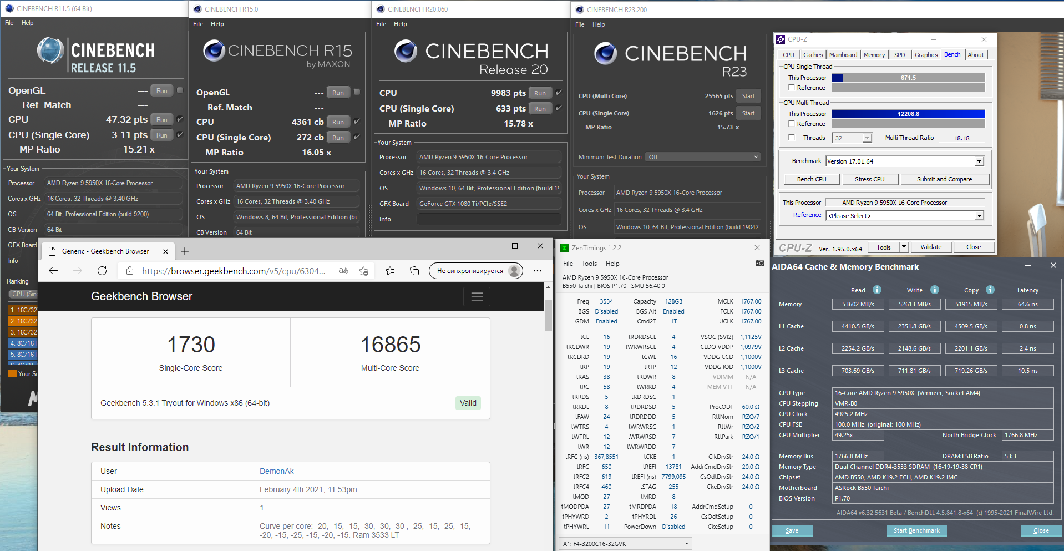
Task: Run the CPU (Single Core) test in R20
Action: click(540, 109)
